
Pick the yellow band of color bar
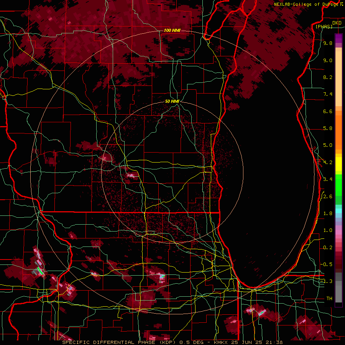(338, 164)
